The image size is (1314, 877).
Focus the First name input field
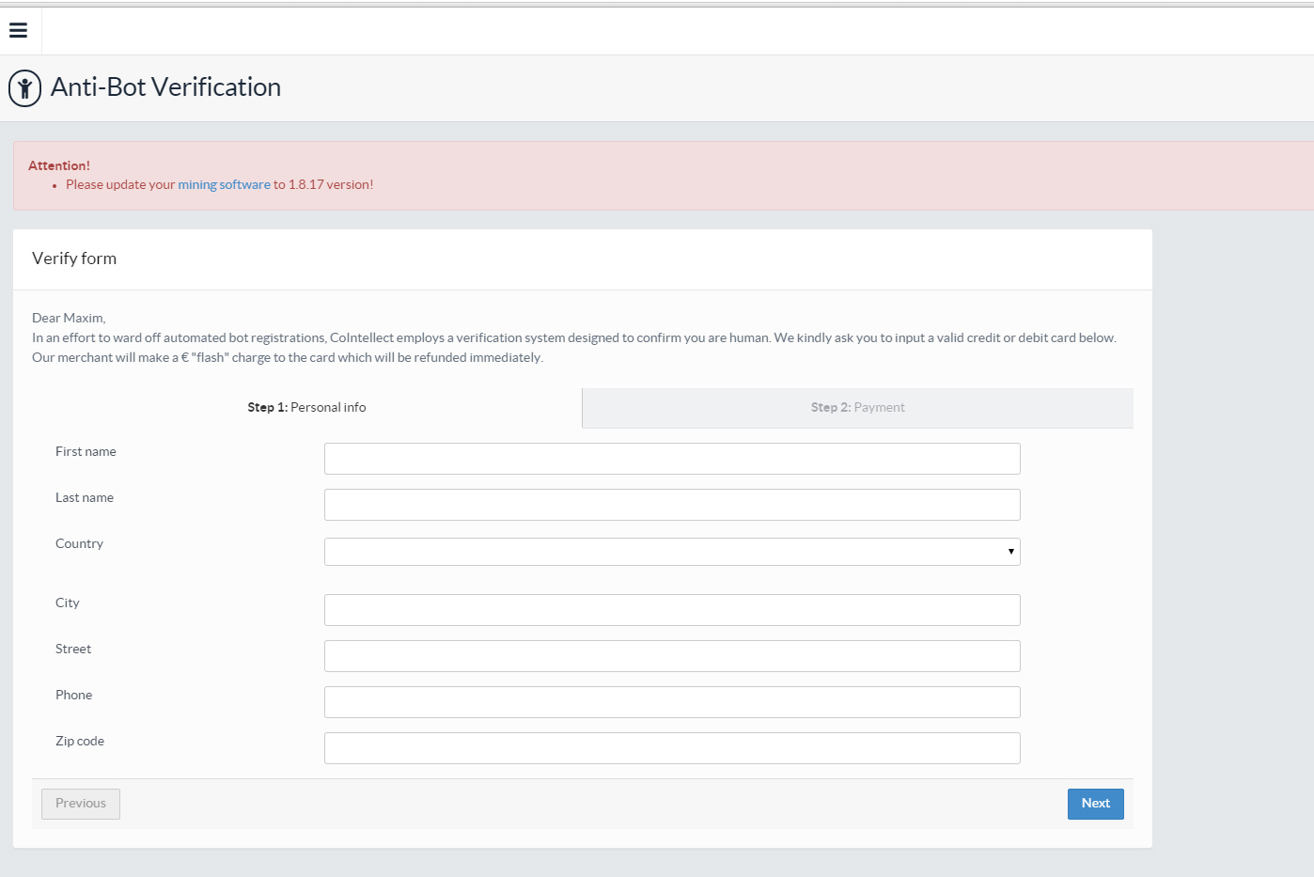click(x=672, y=459)
